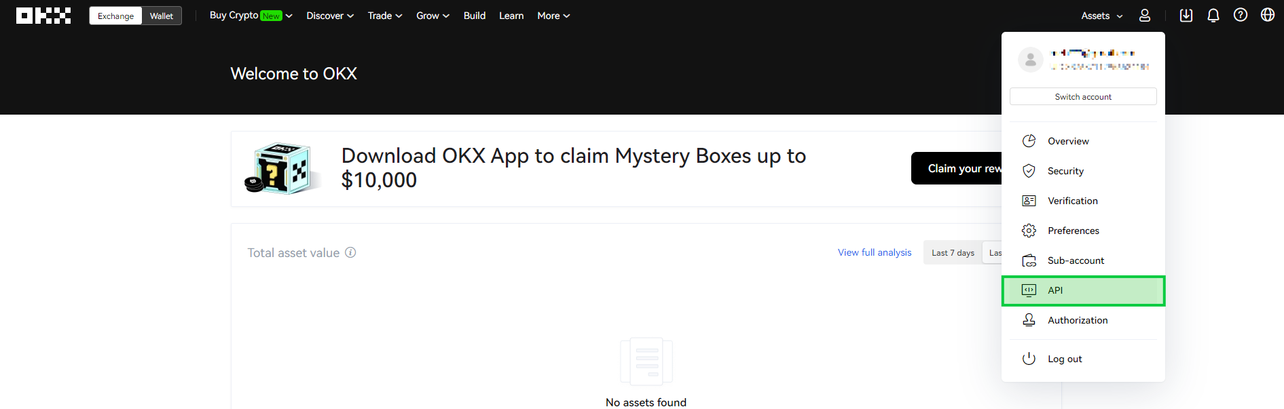Image resolution: width=1284 pixels, height=409 pixels.
Task: Open the notifications bell icon
Action: coord(1213,16)
